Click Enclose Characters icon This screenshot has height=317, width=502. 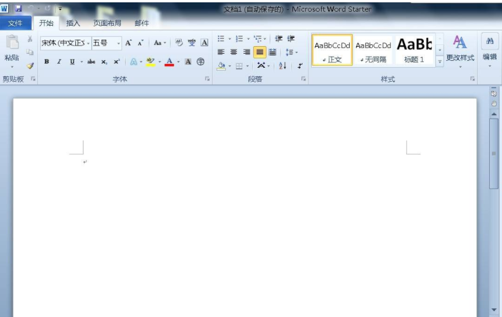coord(200,62)
